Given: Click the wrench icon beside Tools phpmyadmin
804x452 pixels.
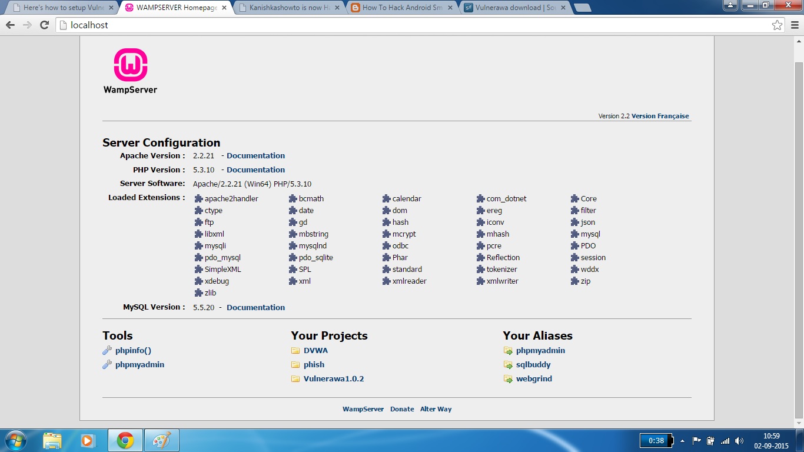Looking at the screenshot, I should click(107, 365).
